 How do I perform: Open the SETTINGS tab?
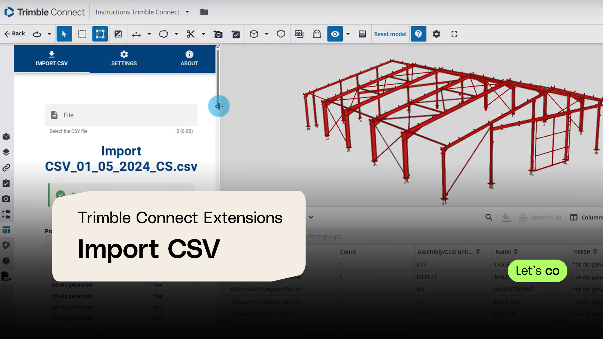(124, 59)
